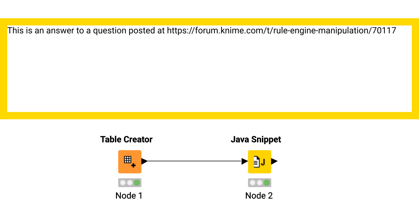The width and height of the screenshot is (419, 220).
Task: Select the Table Creator node title text
Action: tap(126, 139)
